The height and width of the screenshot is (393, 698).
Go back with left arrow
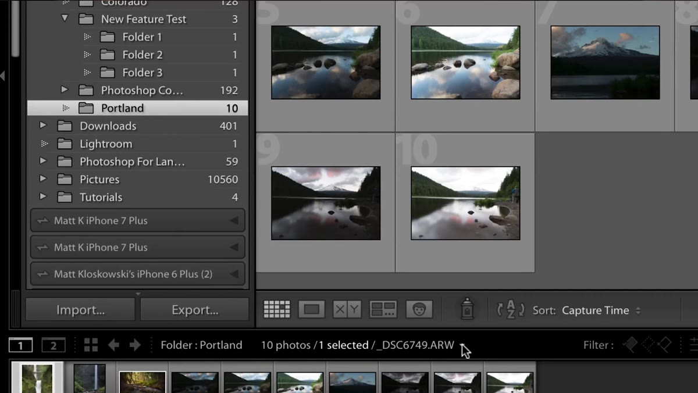pyautogui.click(x=113, y=345)
